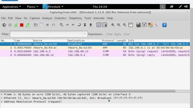
Task: Restart the running live capture
Action: tap(27, 25)
